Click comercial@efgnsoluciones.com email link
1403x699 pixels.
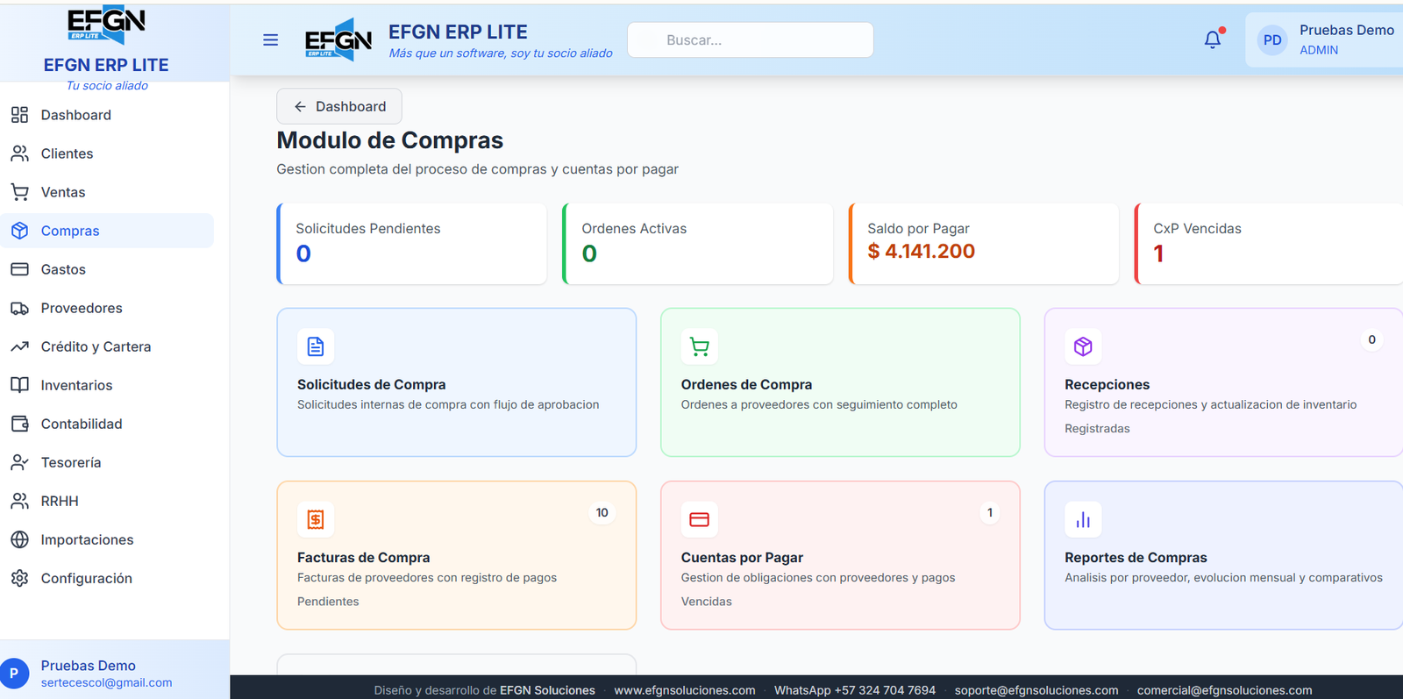[1225, 690]
